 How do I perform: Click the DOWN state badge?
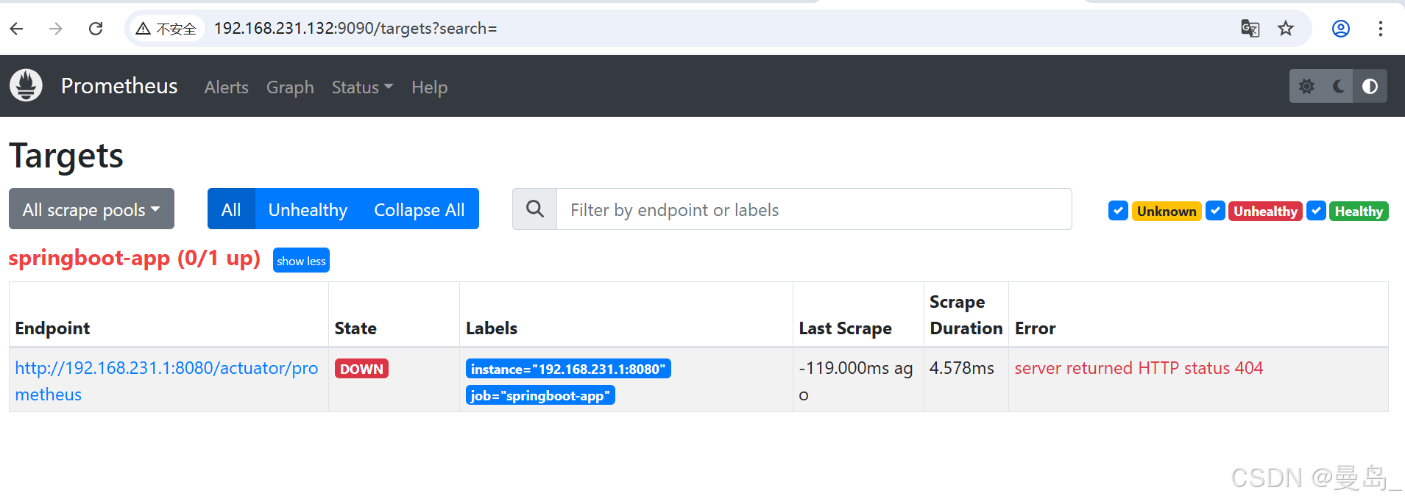[x=361, y=369]
